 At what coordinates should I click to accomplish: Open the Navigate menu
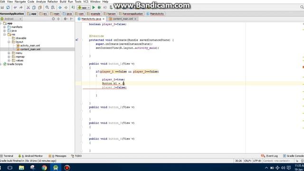point(20,1)
